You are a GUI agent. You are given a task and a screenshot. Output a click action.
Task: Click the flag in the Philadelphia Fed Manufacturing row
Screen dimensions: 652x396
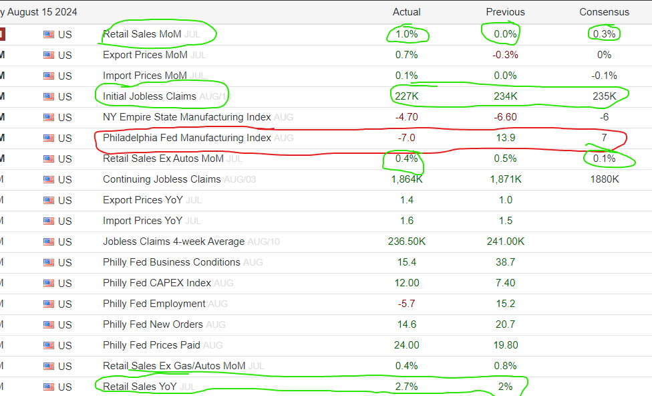[x=49, y=138]
